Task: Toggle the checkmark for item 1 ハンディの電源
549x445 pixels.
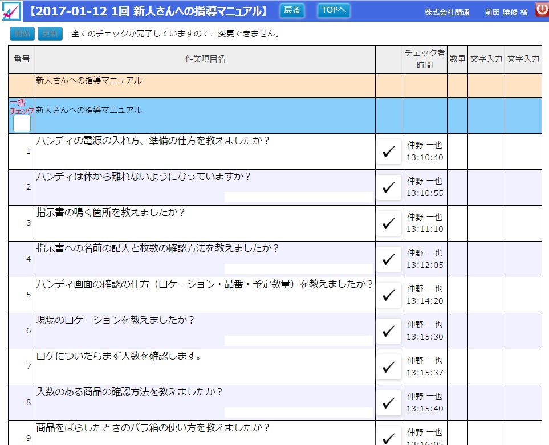Action: pyautogui.click(x=388, y=152)
